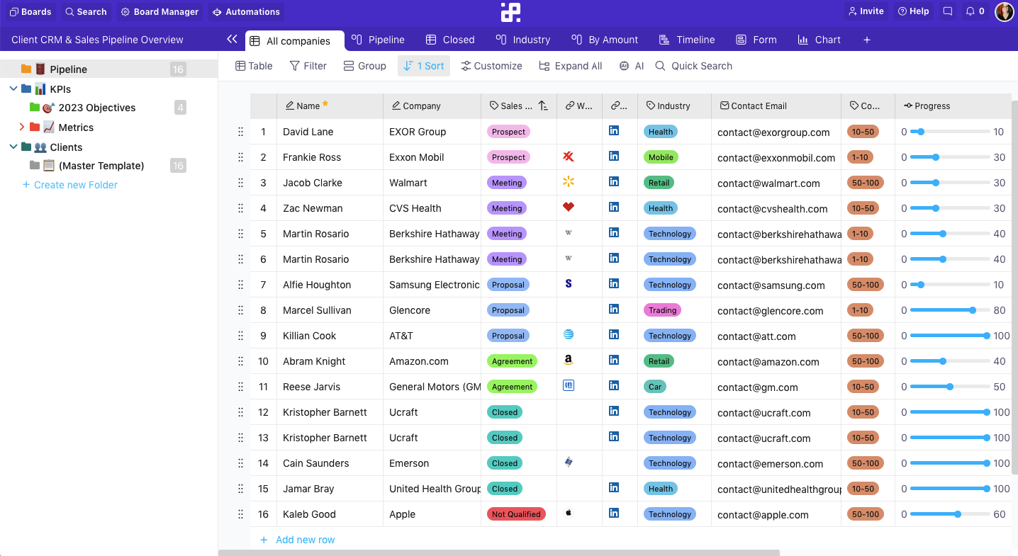Open the Customize panel
This screenshot has width=1018, height=556.
click(491, 66)
